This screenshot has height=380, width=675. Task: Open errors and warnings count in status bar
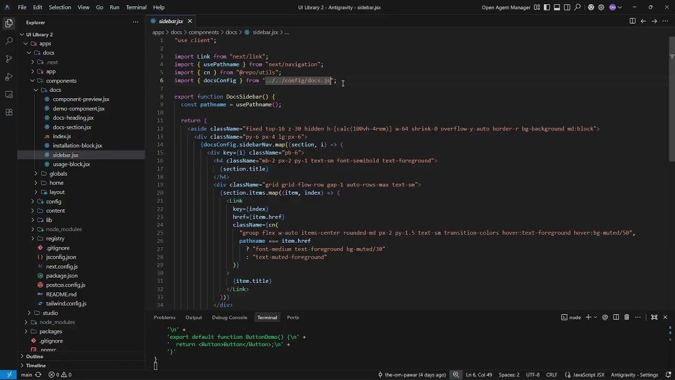[60, 375]
